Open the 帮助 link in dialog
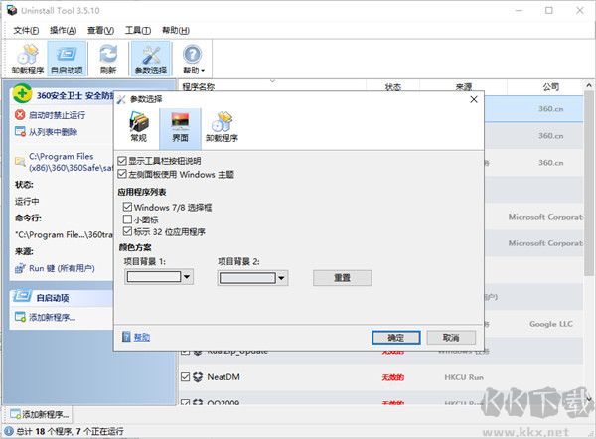 click(142, 337)
